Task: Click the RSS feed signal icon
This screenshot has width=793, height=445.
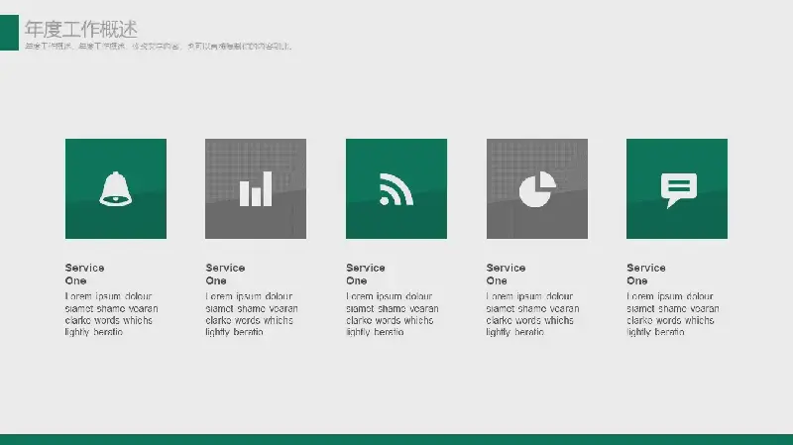Action: pos(396,189)
